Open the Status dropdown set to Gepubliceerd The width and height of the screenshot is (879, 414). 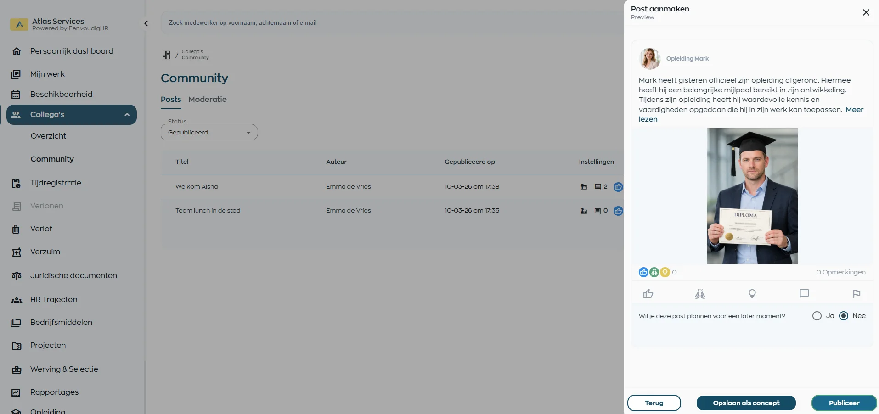209,133
